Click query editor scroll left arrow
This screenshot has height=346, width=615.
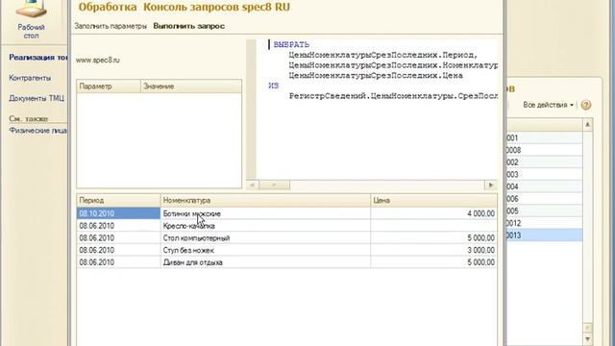pos(252,185)
